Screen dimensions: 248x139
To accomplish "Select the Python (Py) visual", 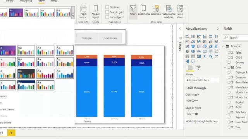I will tap(210, 56).
